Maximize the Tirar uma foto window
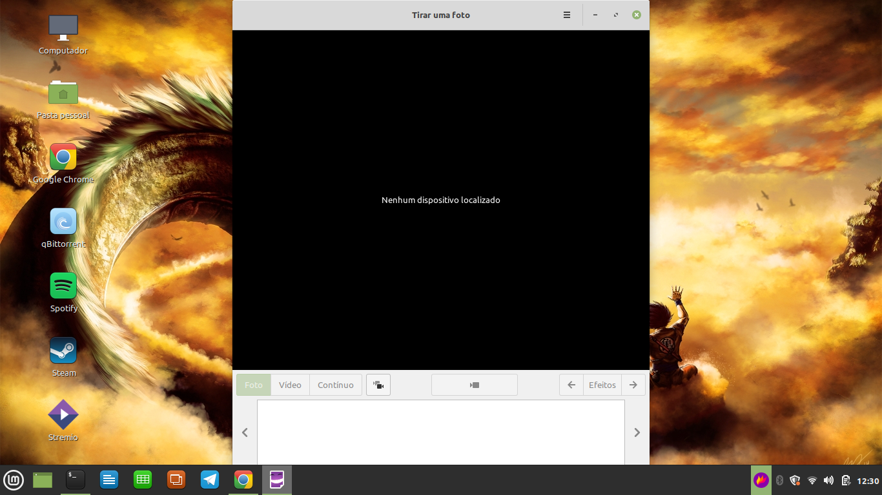 pos(616,15)
